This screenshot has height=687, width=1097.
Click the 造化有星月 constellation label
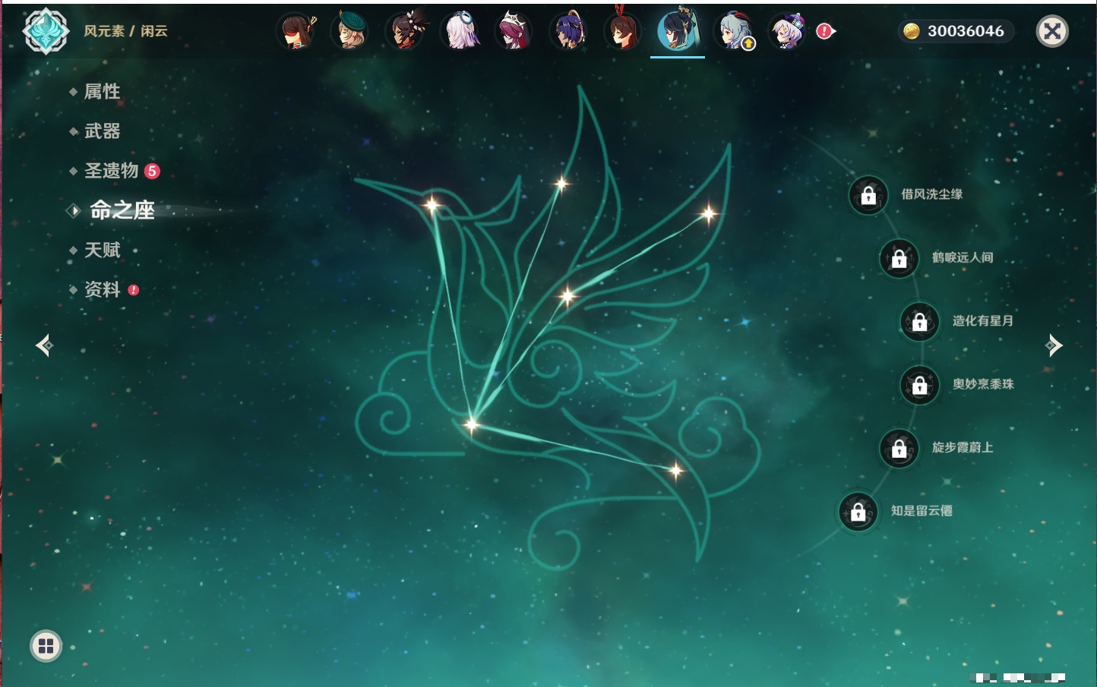coord(983,320)
